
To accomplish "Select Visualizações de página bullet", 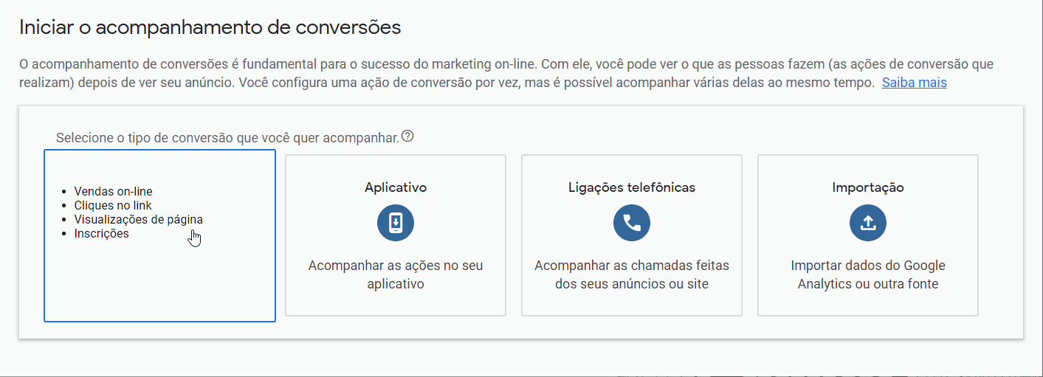I will [138, 220].
